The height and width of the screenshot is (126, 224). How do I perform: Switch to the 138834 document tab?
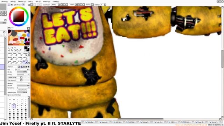click(x=175, y=122)
